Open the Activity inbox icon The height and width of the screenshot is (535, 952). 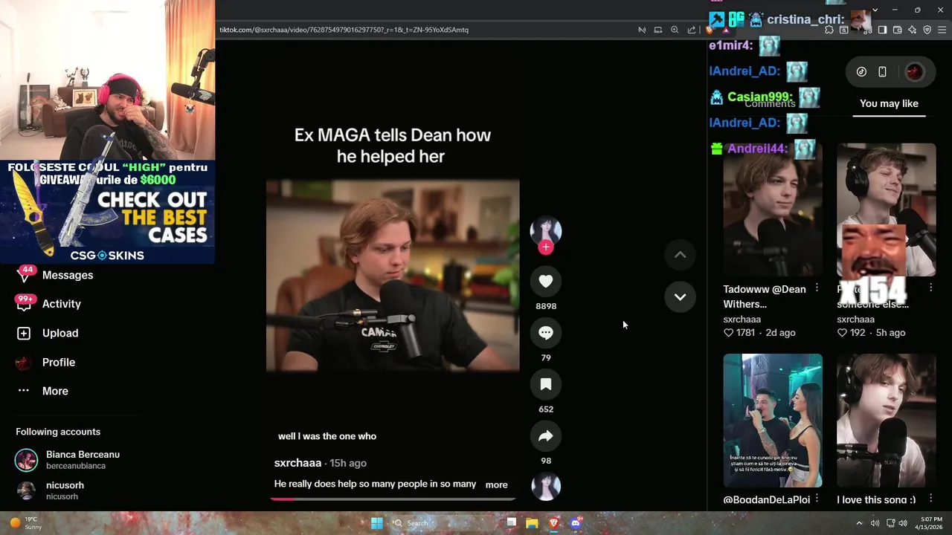click(x=24, y=303)
